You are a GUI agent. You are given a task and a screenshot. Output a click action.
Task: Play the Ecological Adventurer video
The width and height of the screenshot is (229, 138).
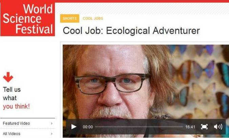74,127
